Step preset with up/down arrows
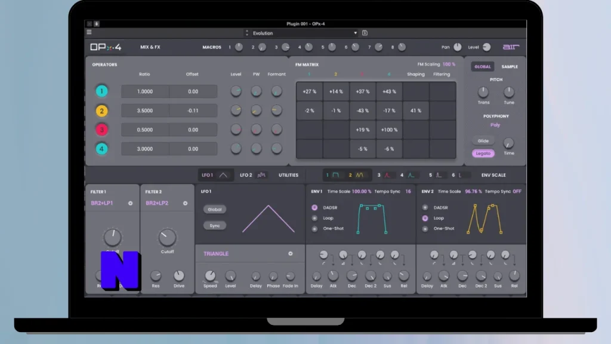Screen dimensions: 611x344 [x=246, y=33]
